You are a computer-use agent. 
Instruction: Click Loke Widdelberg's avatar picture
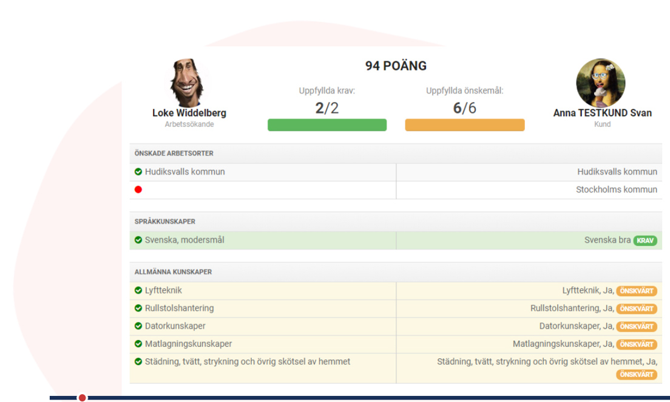pos(189,83)
